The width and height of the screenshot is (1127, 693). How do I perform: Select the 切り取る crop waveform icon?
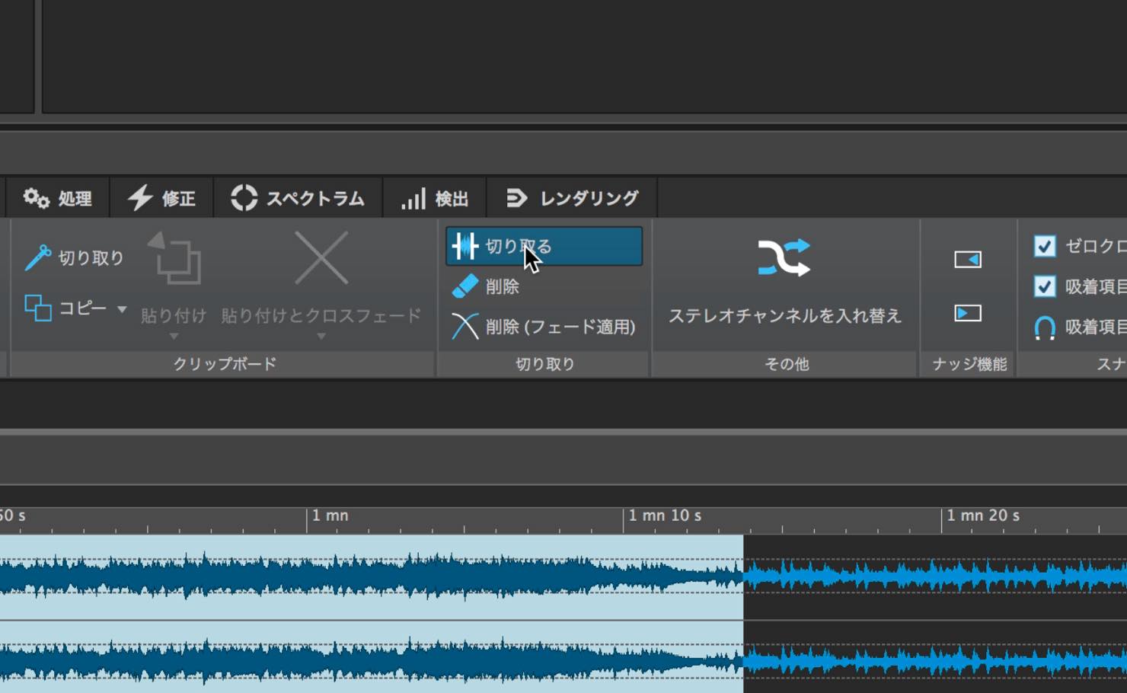465,246
